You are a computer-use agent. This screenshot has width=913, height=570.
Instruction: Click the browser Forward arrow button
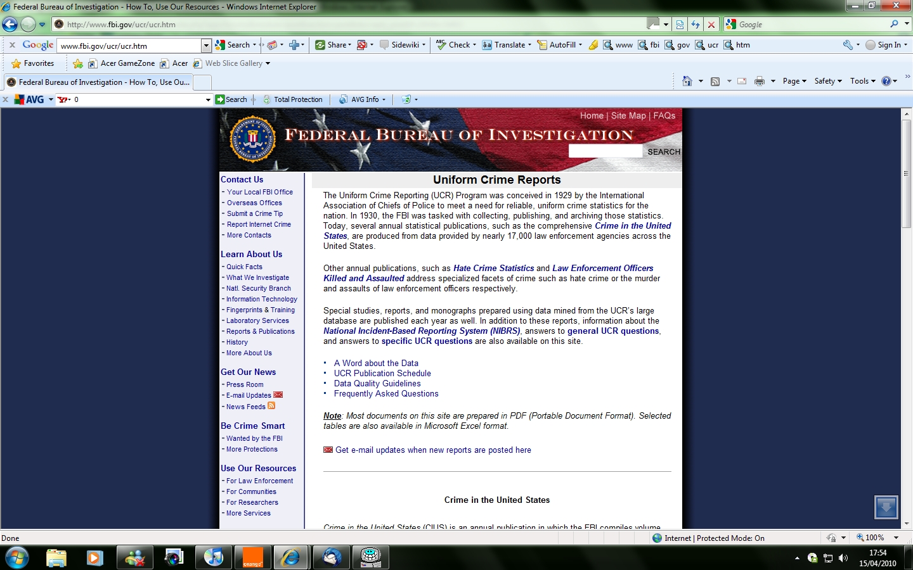(x=28, y=24)
